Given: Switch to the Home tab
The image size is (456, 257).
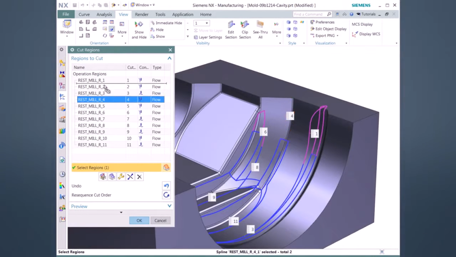Looking at the screenshot, I should pos(206,14).
